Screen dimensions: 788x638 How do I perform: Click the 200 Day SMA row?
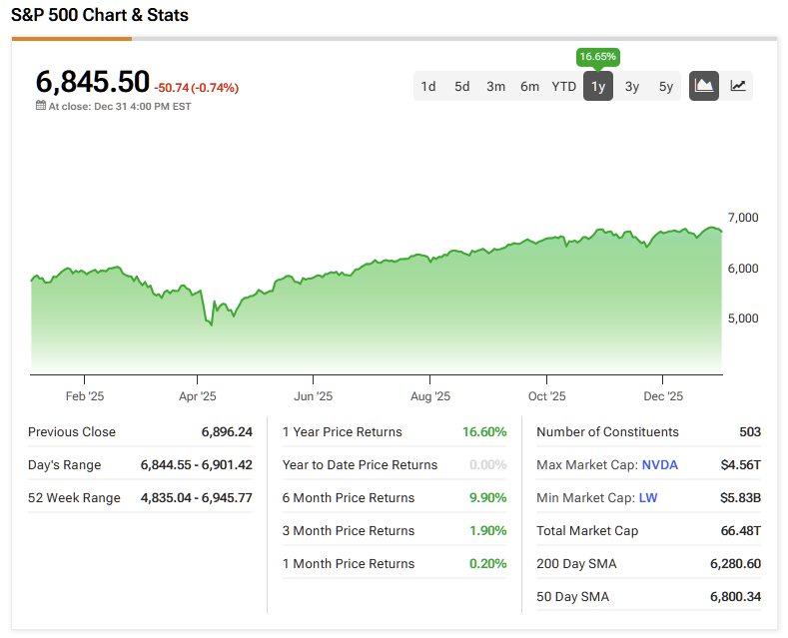click(648, 564)
